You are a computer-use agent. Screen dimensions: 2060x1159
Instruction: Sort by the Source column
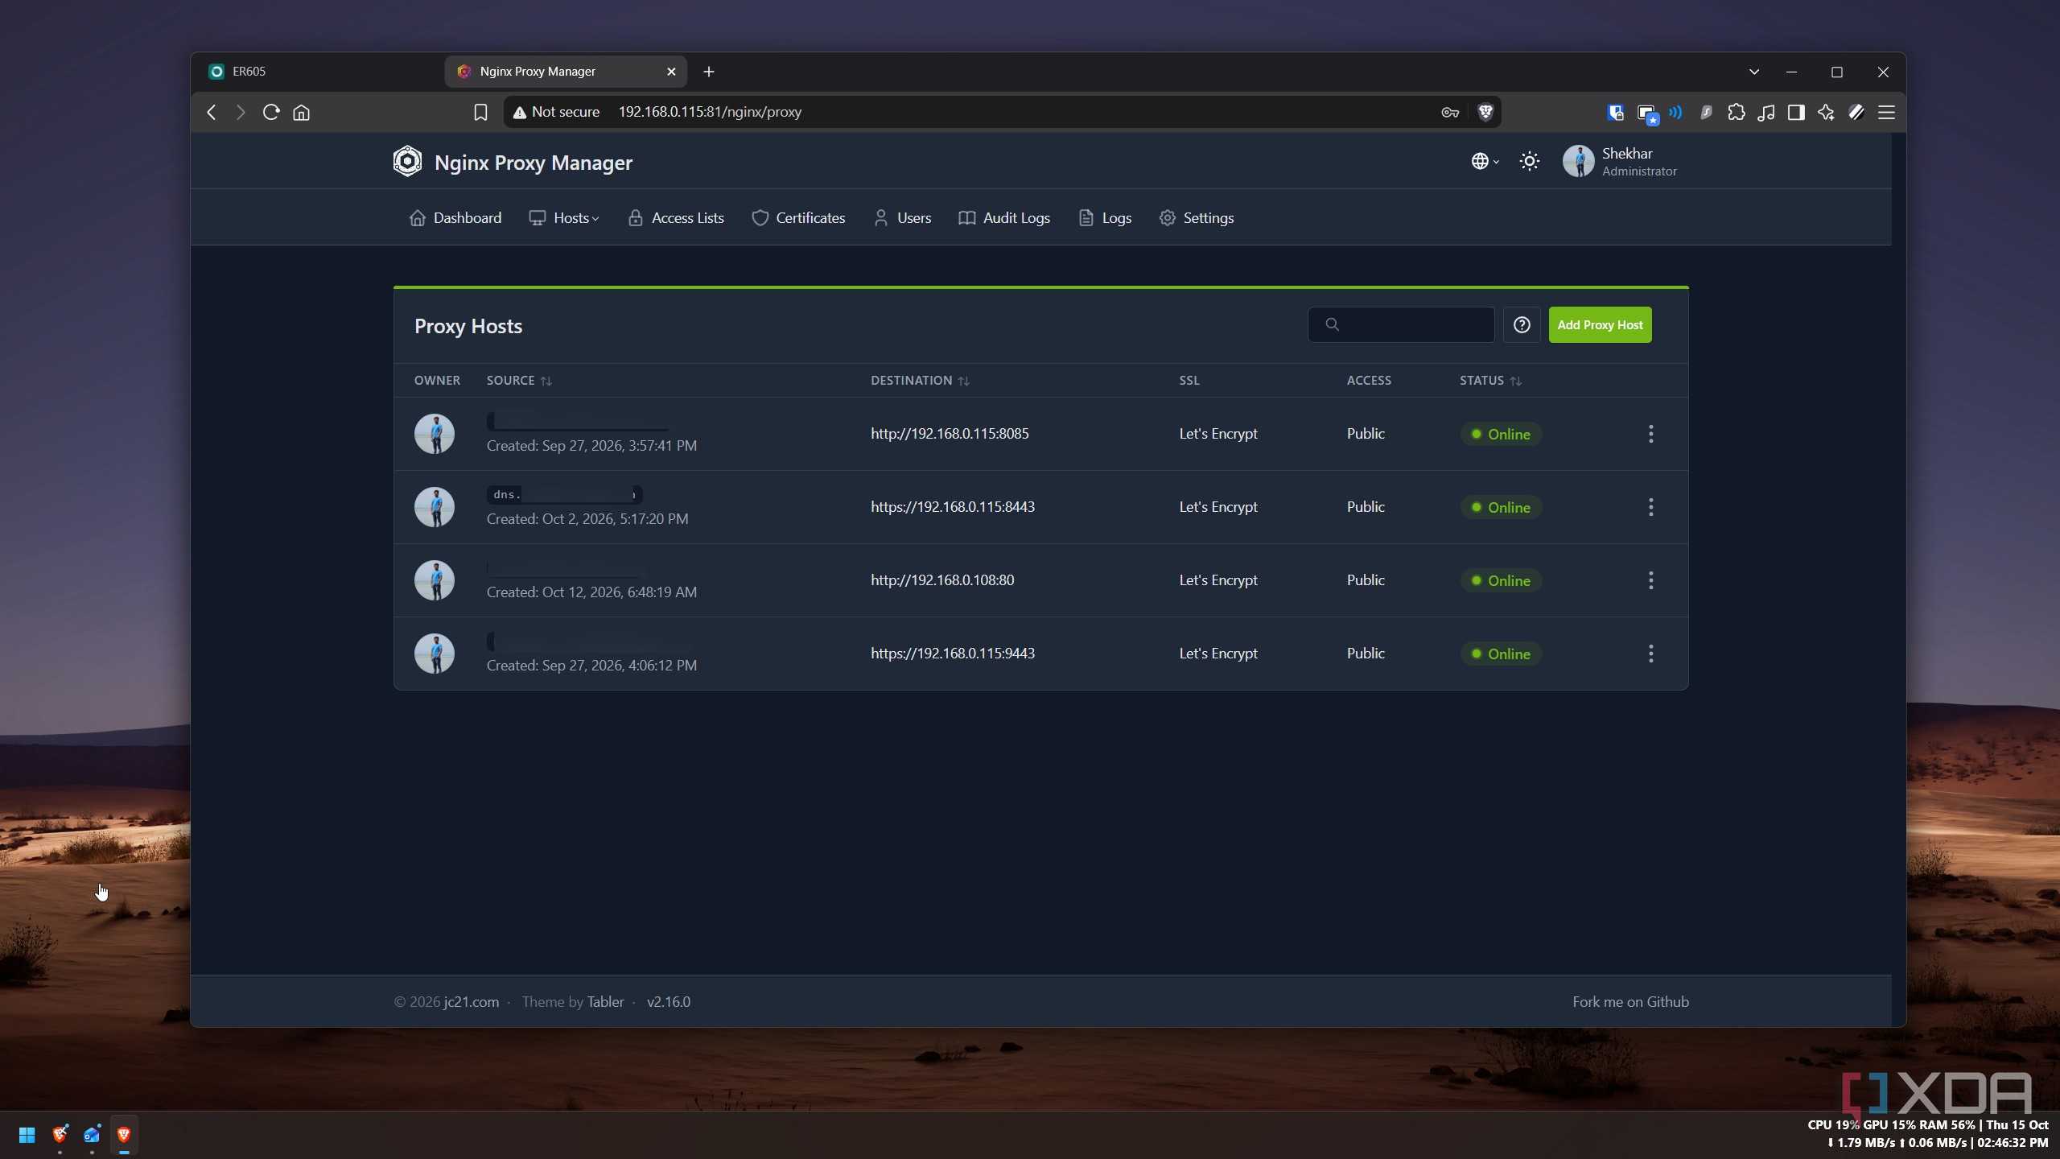(x=519, y=381)
